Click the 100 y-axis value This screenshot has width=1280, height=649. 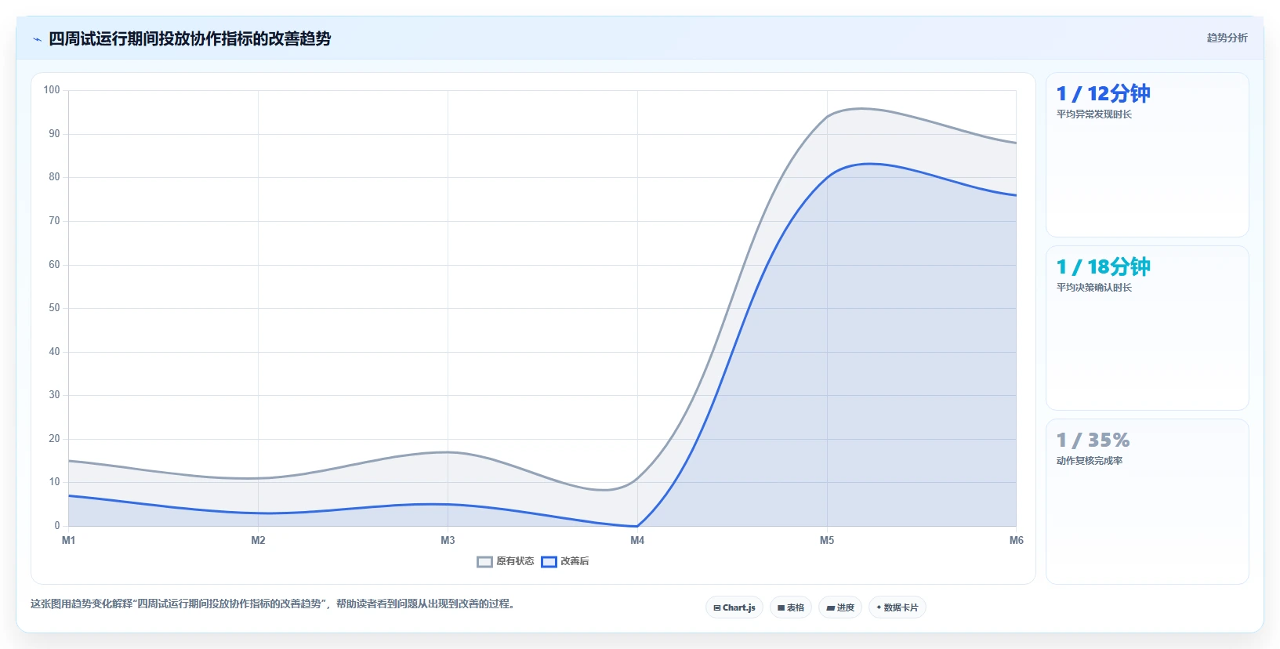pyautogui.click(x=52, y=90)
